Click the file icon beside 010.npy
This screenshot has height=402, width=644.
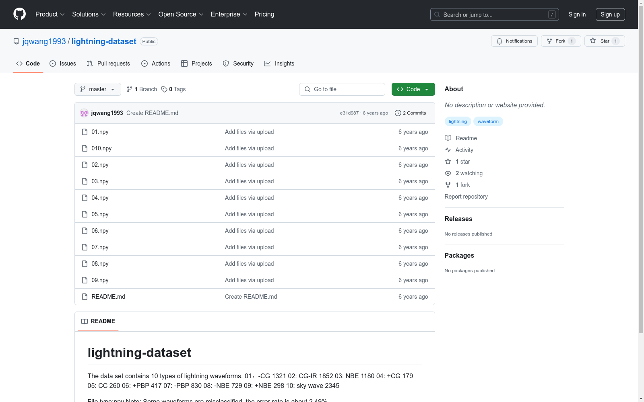(x=85, y=148)
